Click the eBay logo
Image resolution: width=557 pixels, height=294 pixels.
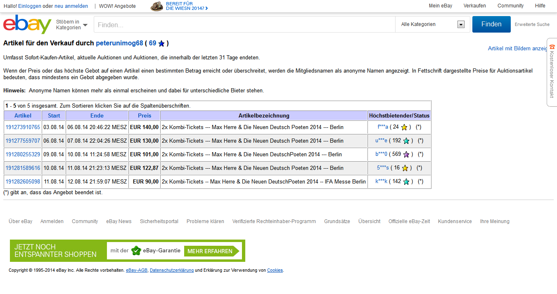click(27, 24)
